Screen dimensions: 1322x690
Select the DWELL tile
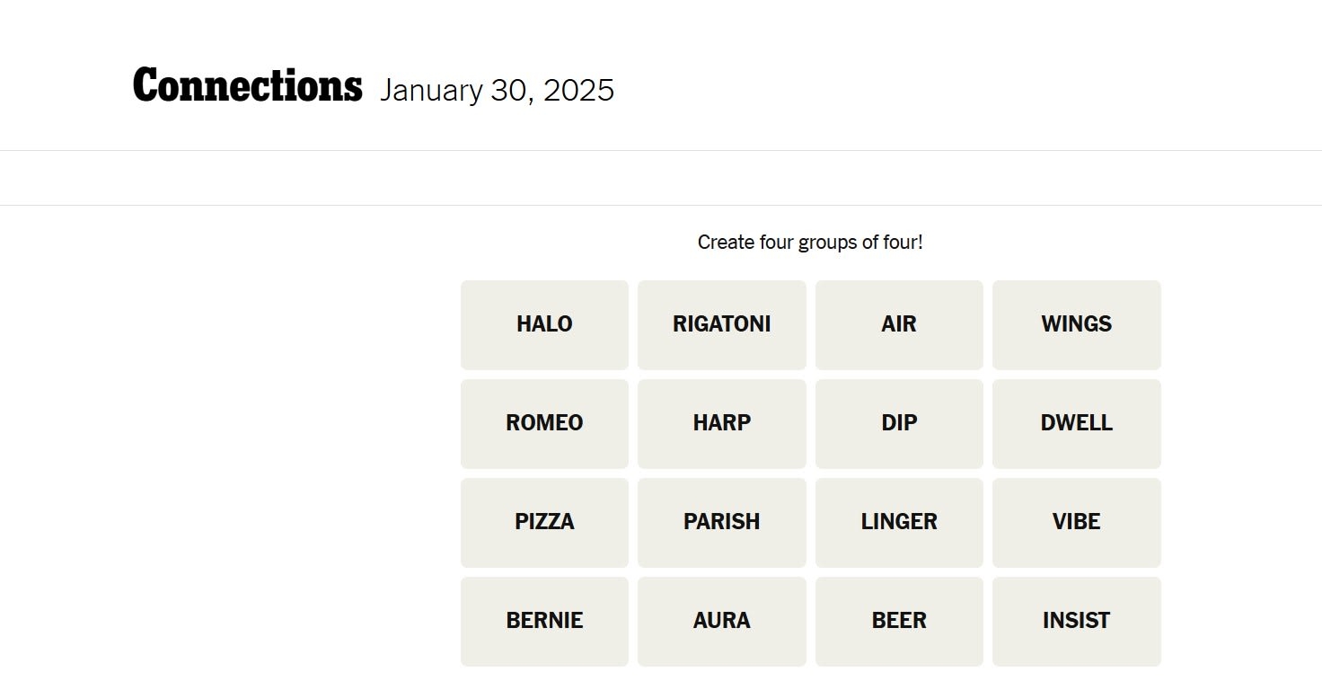click(x=1076, y=423)
